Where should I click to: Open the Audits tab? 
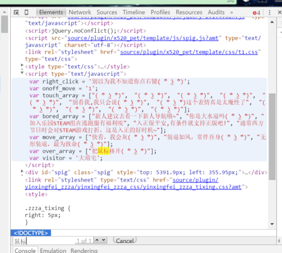[x=216, y=12]
